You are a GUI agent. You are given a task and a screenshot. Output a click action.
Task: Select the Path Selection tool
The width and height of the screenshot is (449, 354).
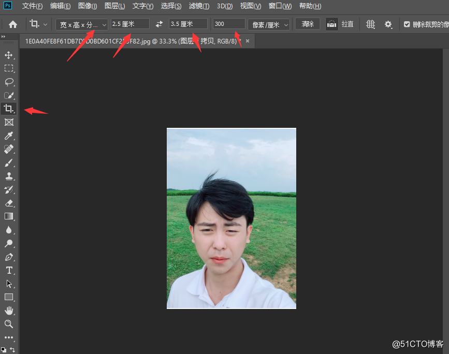pos(9,284)
